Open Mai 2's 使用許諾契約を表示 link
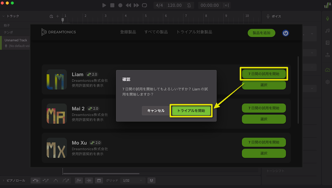 tap(88, 120)
